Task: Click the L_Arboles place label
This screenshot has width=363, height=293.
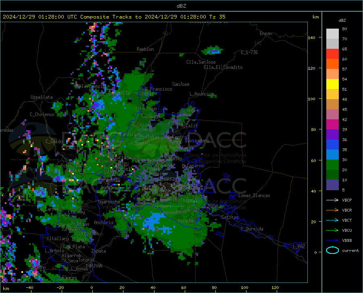Action: click(54, 251)
